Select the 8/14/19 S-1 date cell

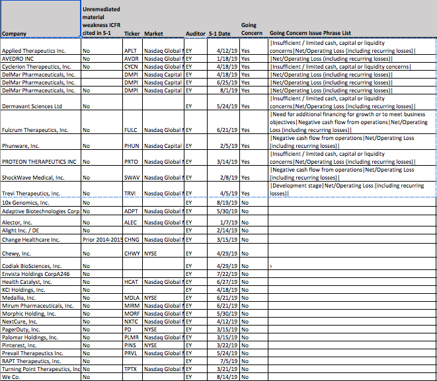coord(223,377)
